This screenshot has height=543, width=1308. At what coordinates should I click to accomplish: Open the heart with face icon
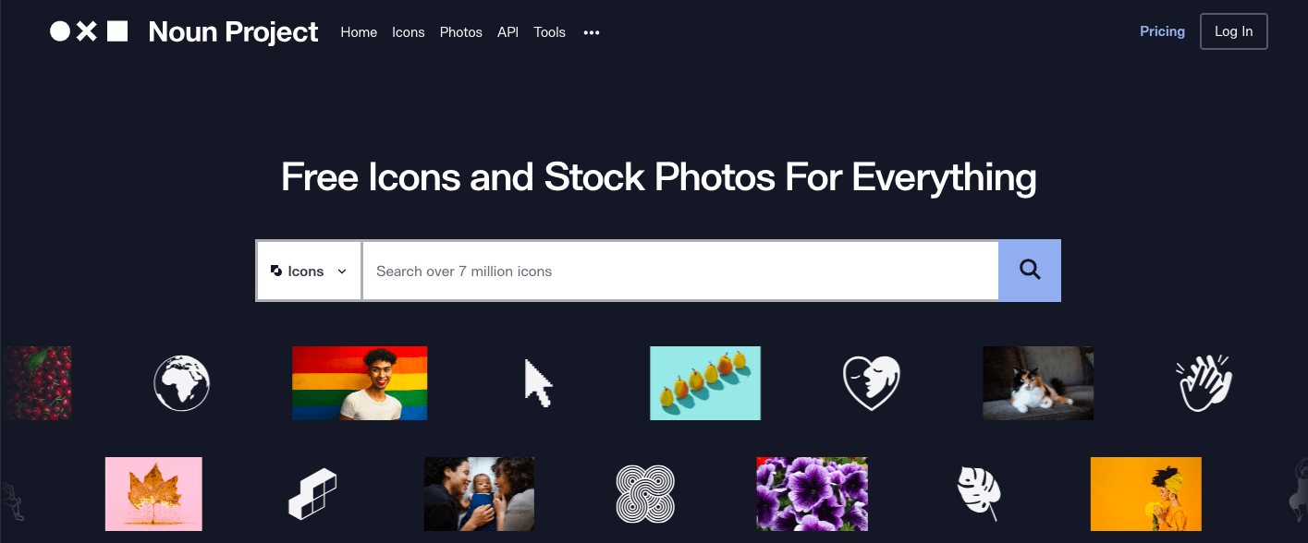[x=871, y=383]
